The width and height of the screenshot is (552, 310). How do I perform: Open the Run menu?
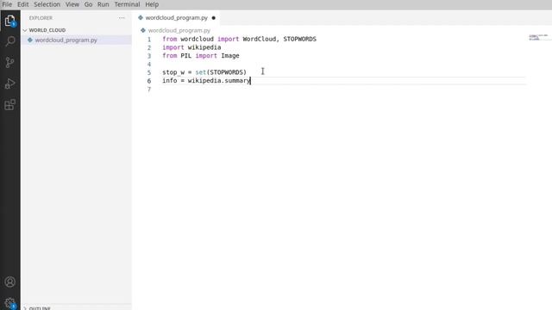point(103,4)
